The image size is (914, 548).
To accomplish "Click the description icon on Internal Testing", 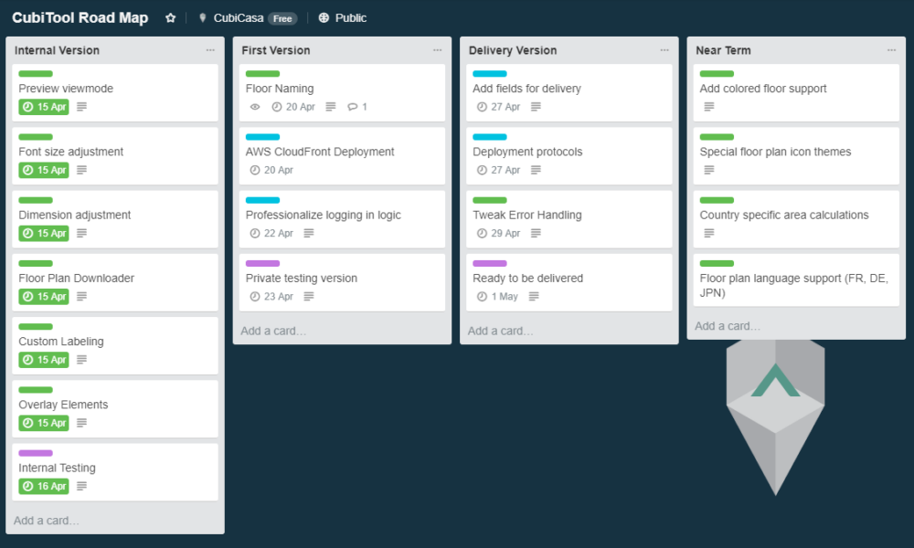I will 81,486.
